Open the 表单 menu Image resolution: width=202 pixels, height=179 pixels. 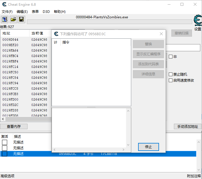click(35, 12)
